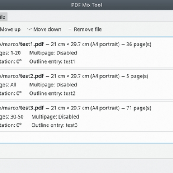This screenshot has height=173, width=173.
Task: Click Outline entry: test2
Action: tap(52, 93)
